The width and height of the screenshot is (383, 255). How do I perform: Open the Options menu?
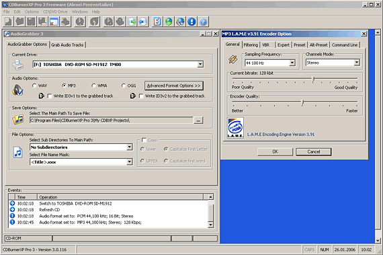(32, 11)
